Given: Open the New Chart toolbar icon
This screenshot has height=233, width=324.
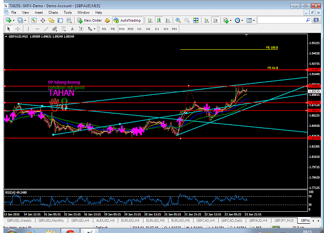Looking at the screenshot, I should 8,20.
